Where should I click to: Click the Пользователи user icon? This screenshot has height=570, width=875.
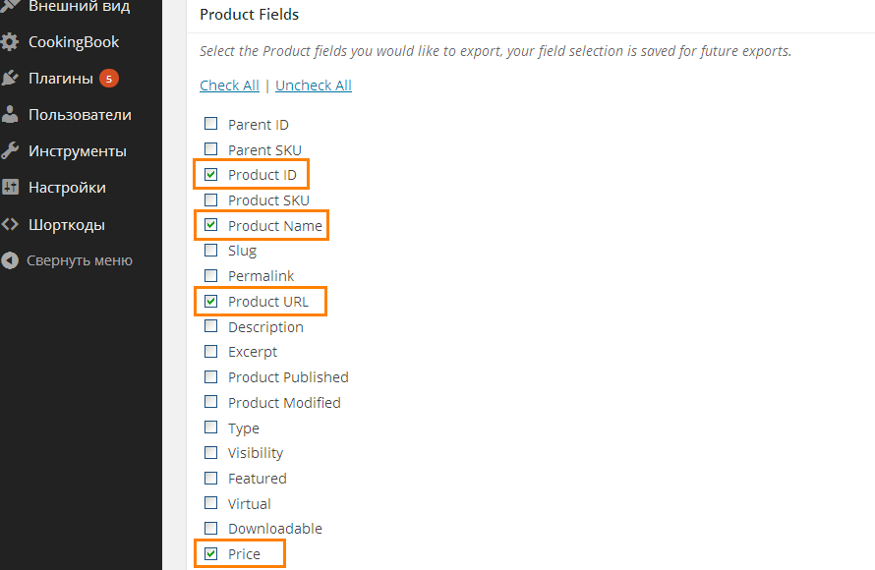point(10,115)
